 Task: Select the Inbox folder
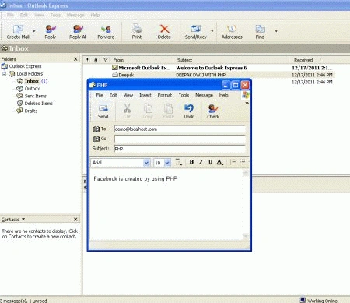pos(32,81)
